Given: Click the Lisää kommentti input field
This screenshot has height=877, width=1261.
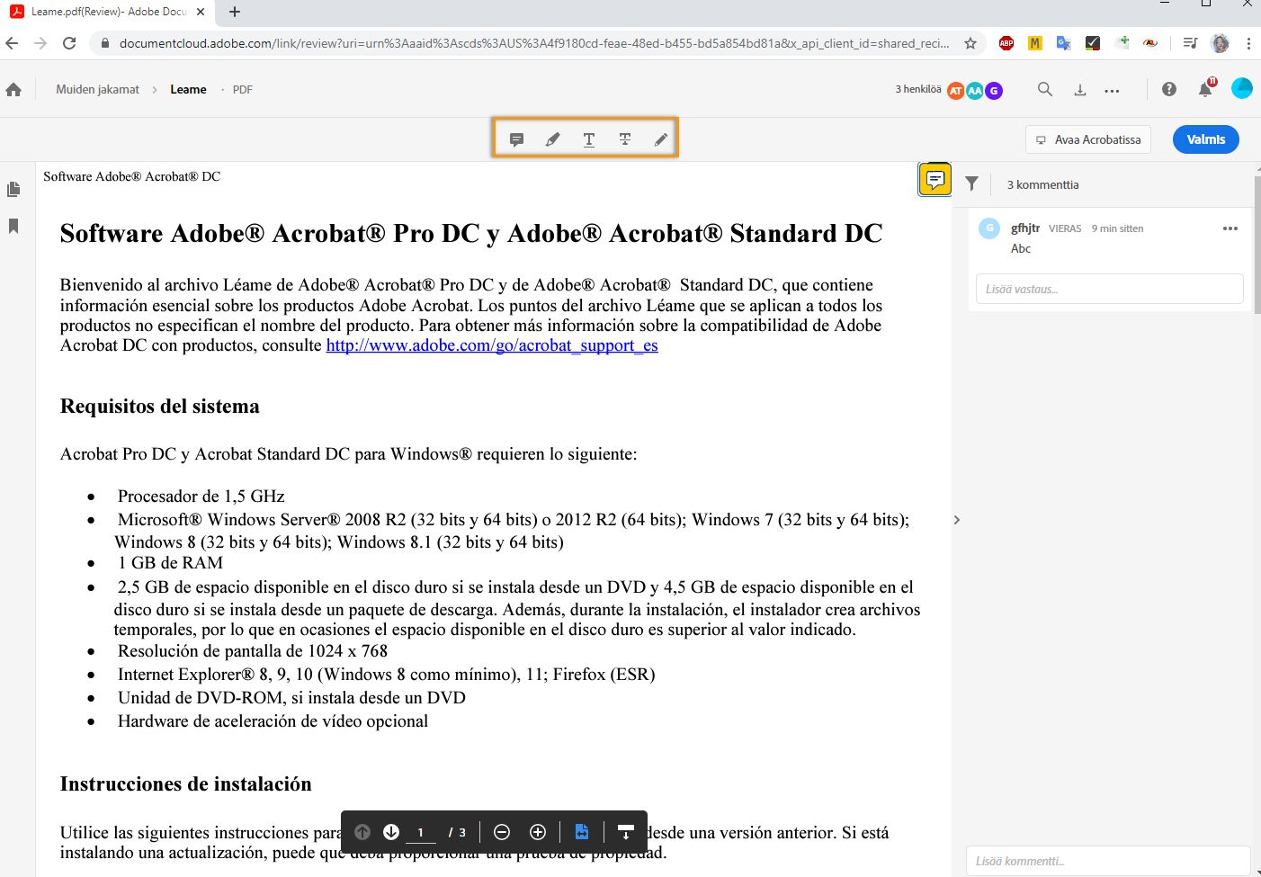Looking at the screenshot, I should click(x=1108, y=861).
